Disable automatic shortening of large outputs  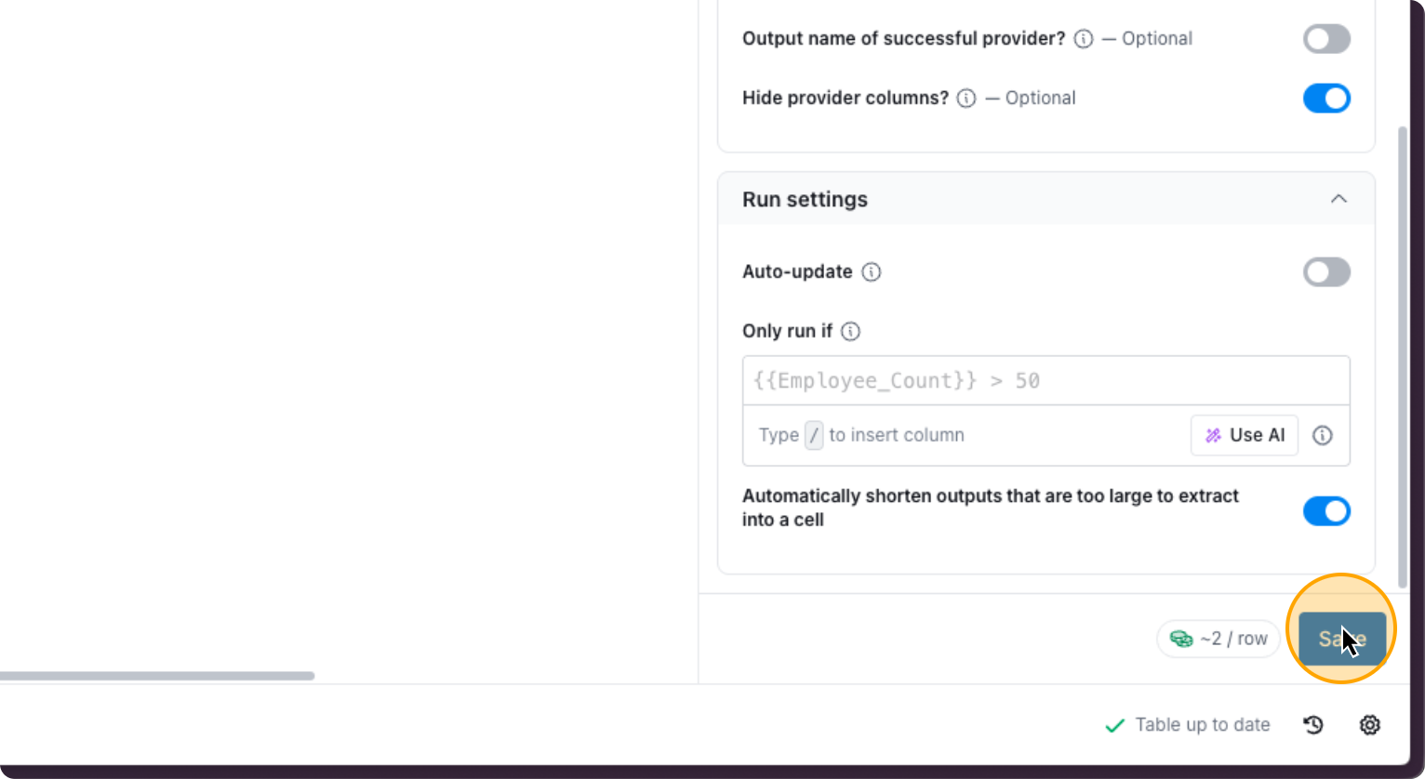pos(1327,510)
